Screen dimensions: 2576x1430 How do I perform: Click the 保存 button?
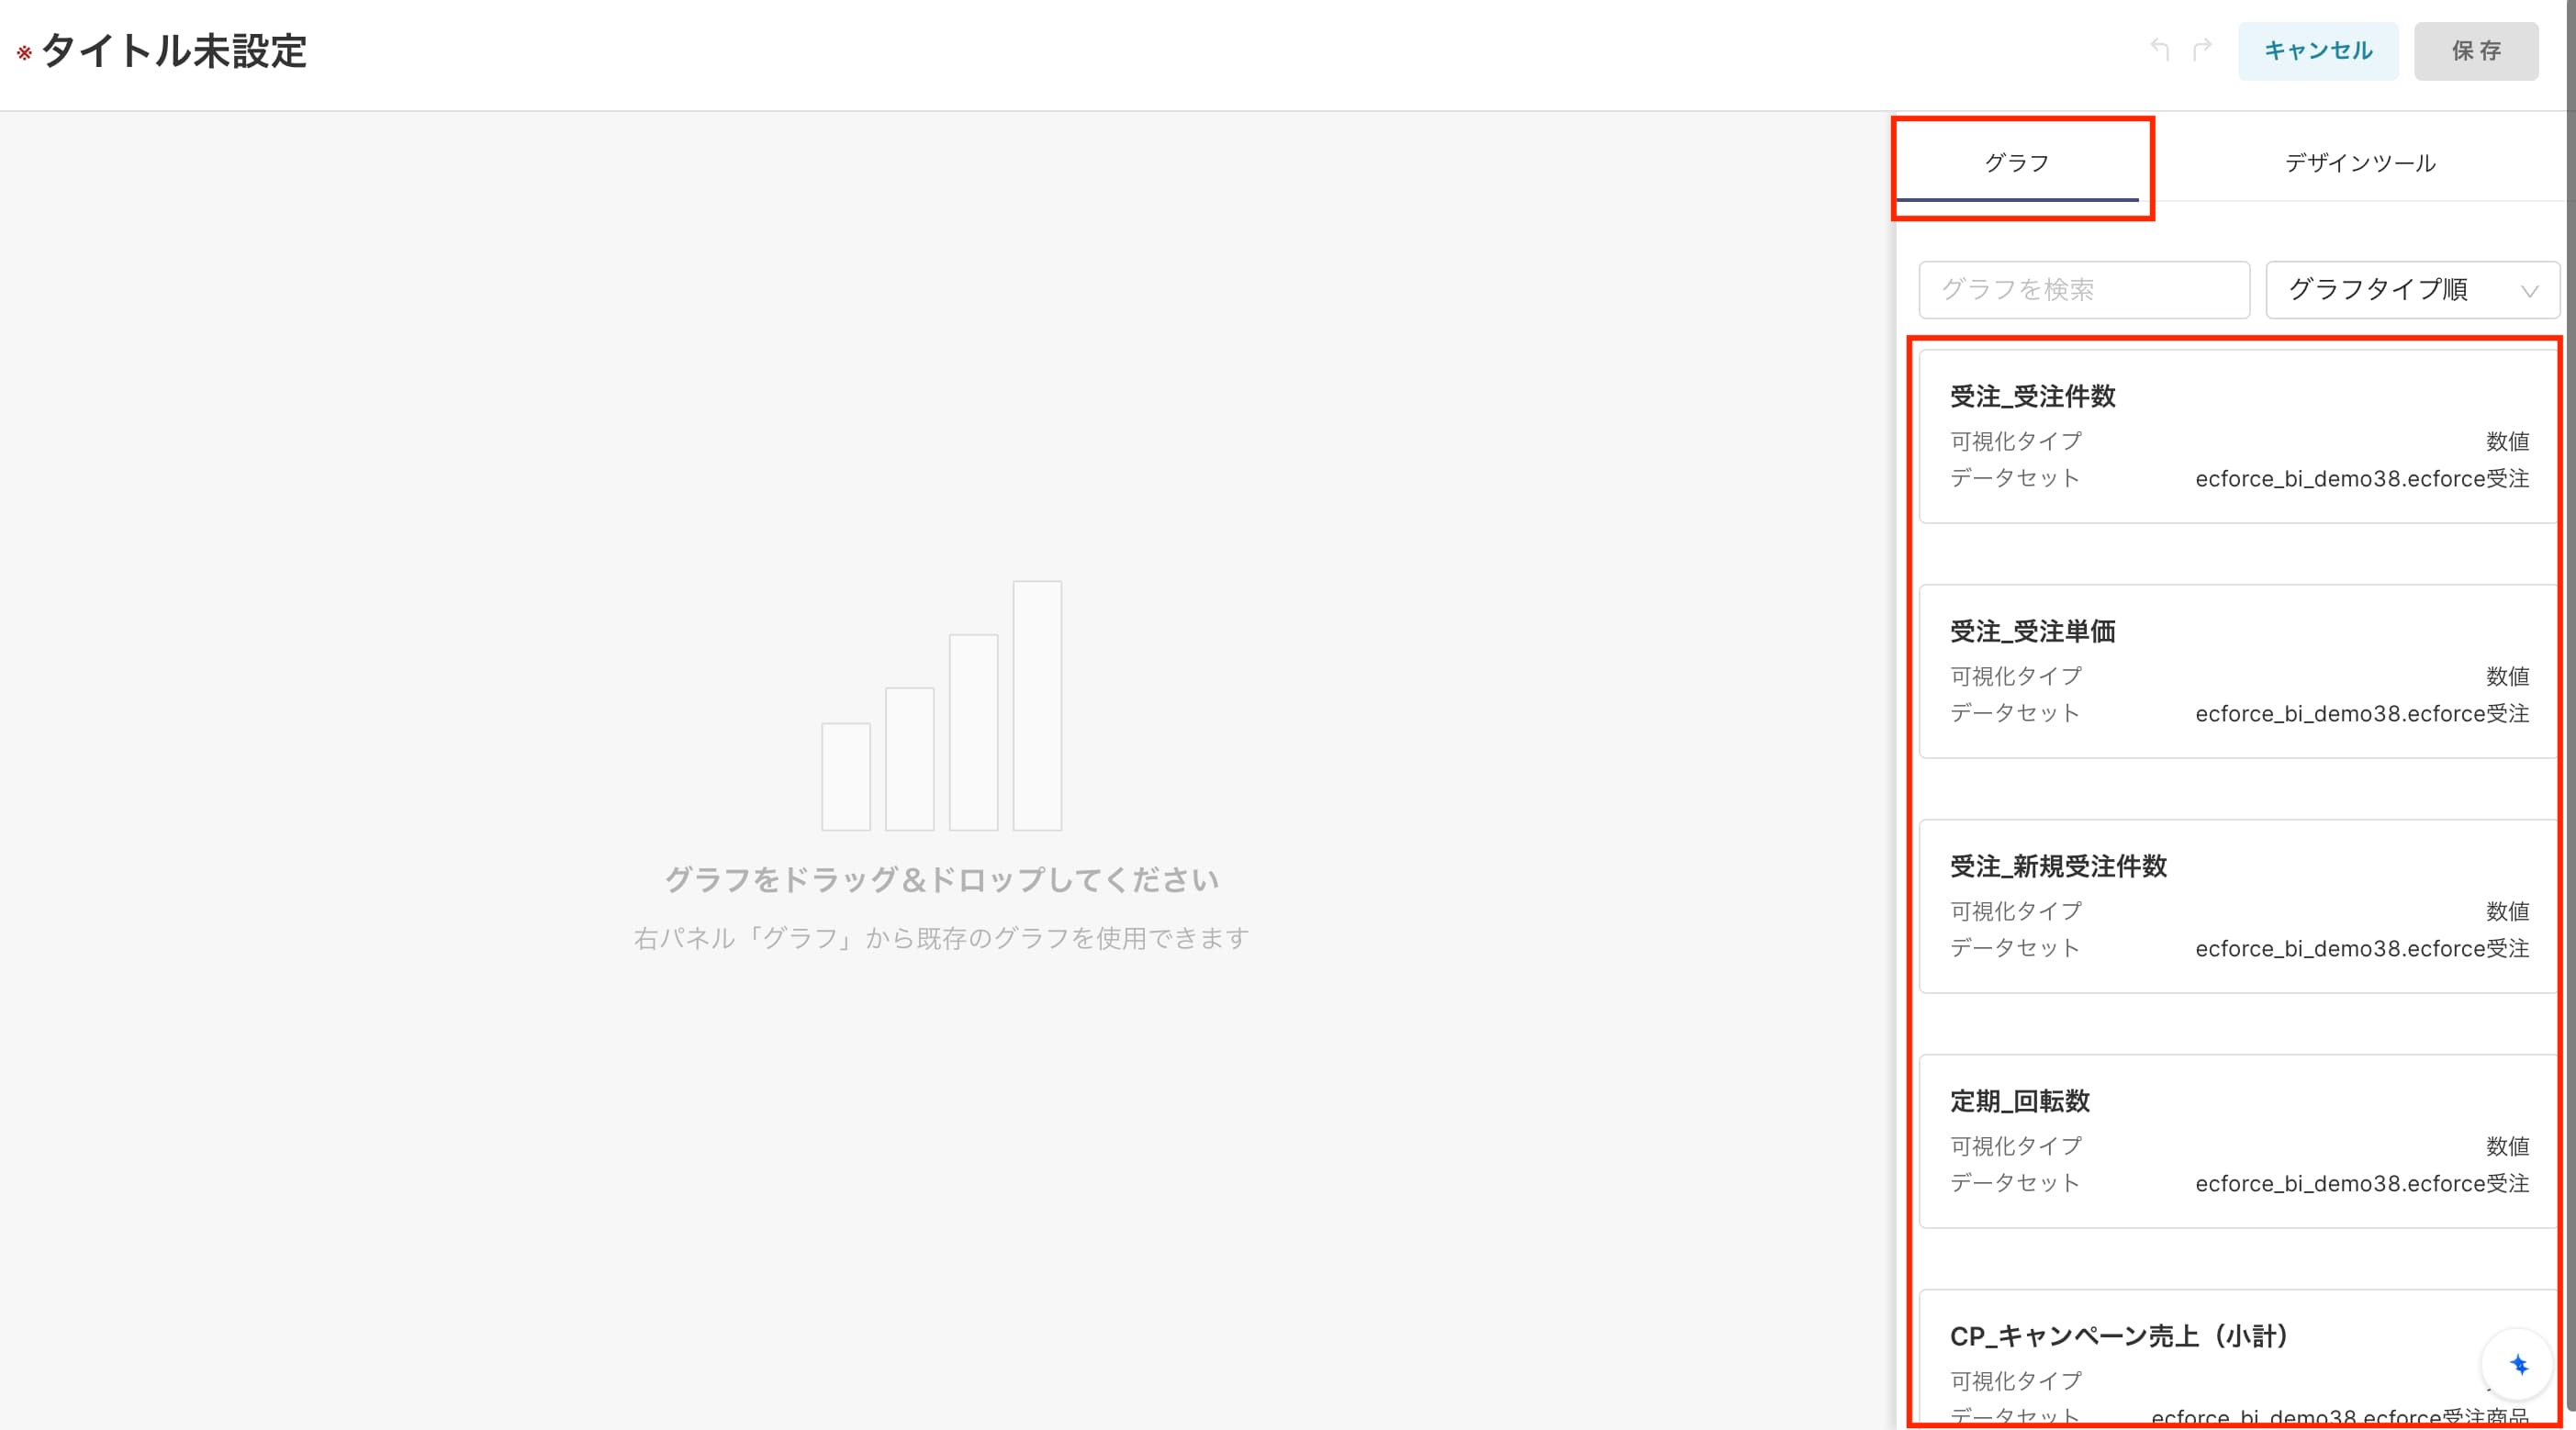click(2476, 51)
